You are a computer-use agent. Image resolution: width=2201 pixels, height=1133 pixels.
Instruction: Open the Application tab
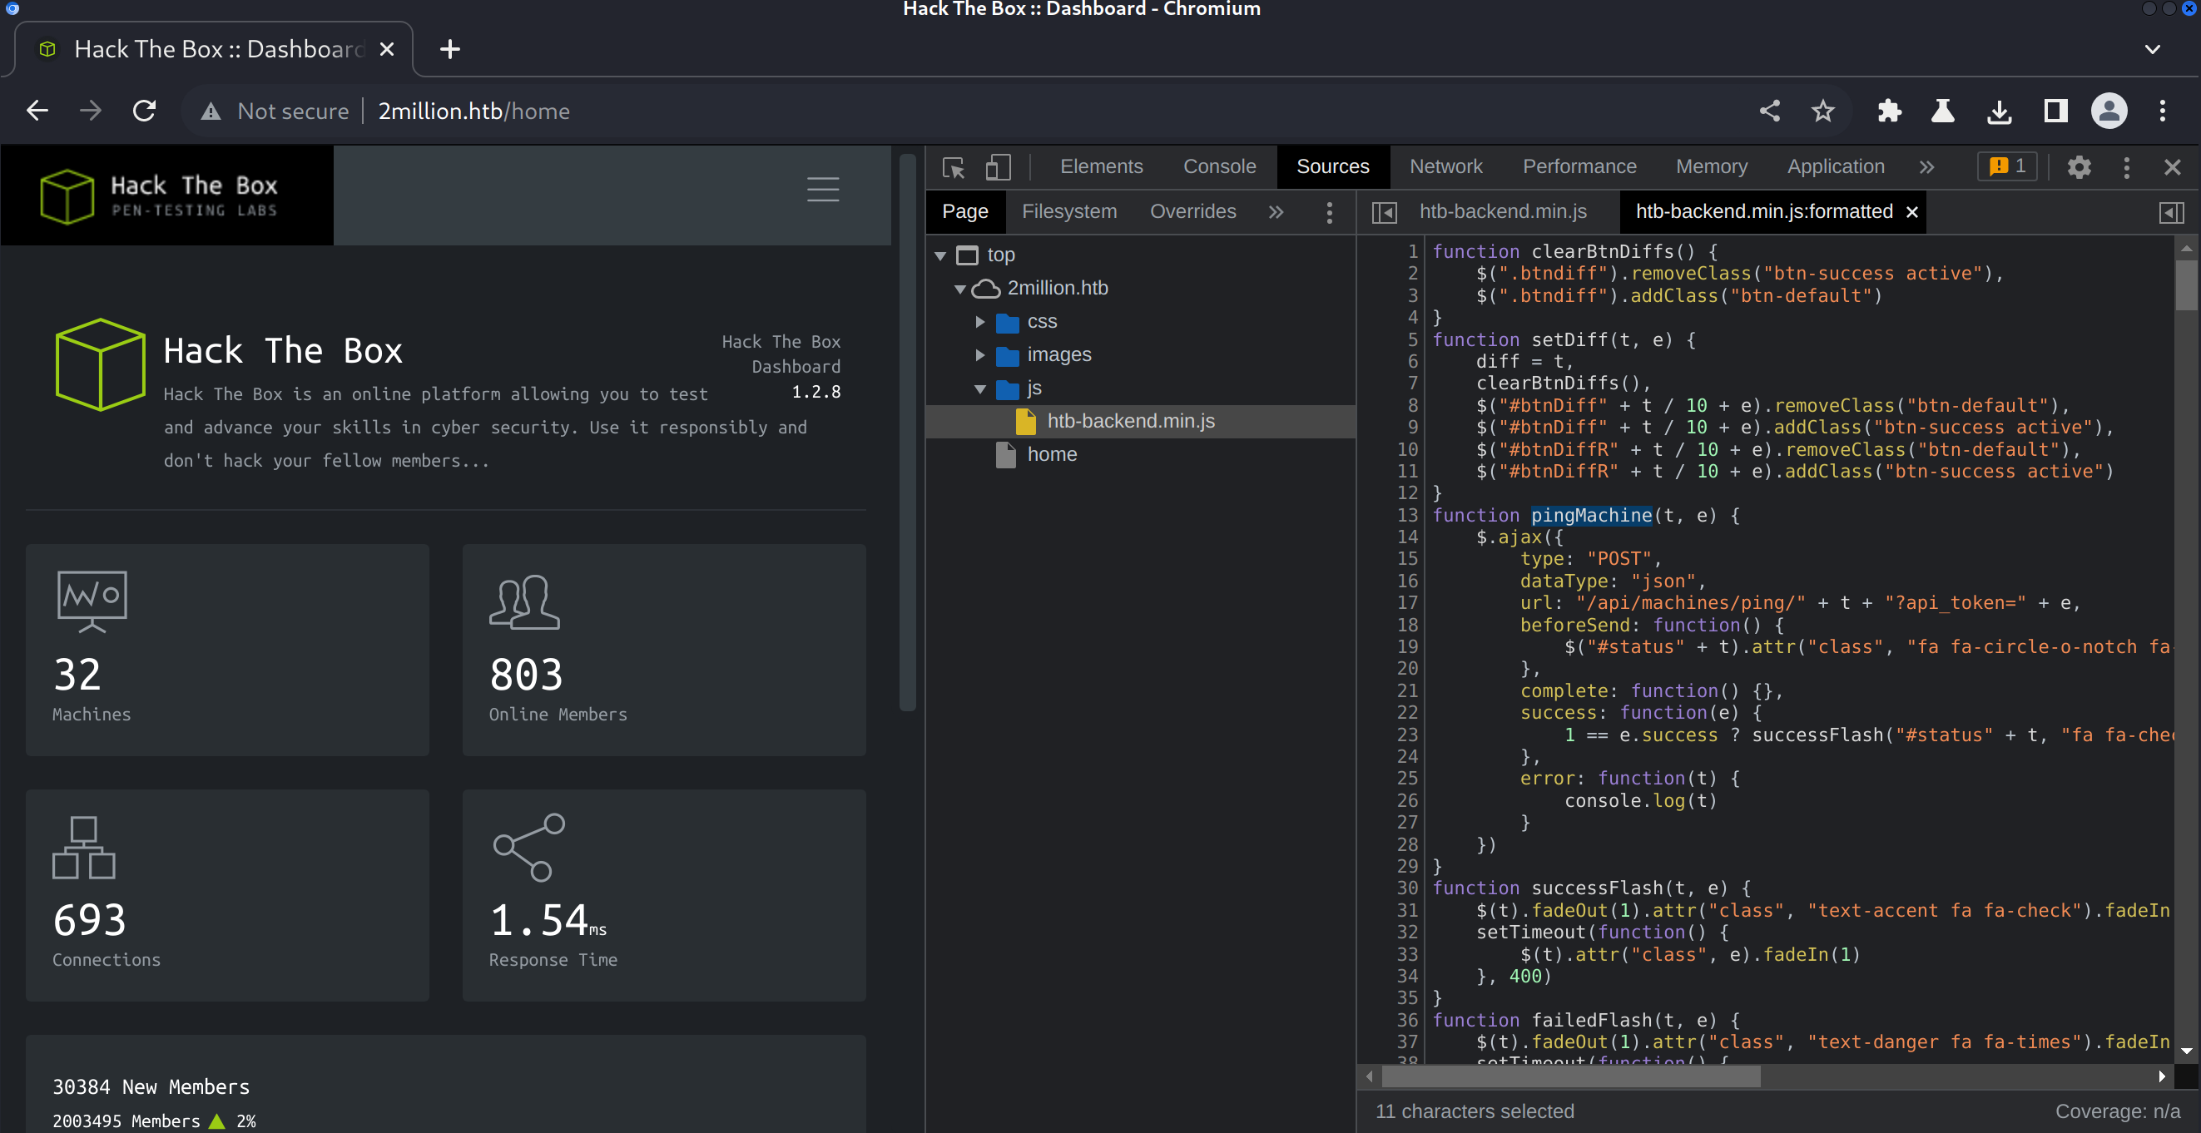(1836, 166)
